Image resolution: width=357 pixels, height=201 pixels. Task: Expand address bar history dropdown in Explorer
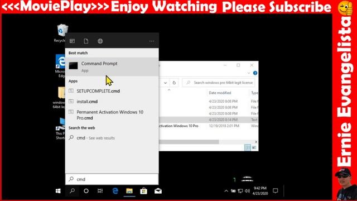tap(166, 83)
